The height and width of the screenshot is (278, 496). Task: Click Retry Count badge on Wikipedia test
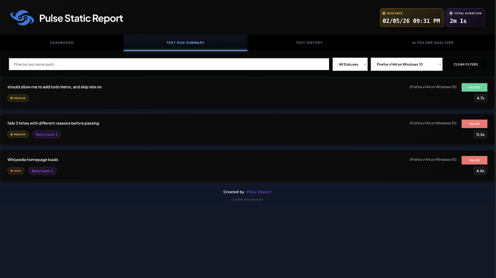(42, 171)
